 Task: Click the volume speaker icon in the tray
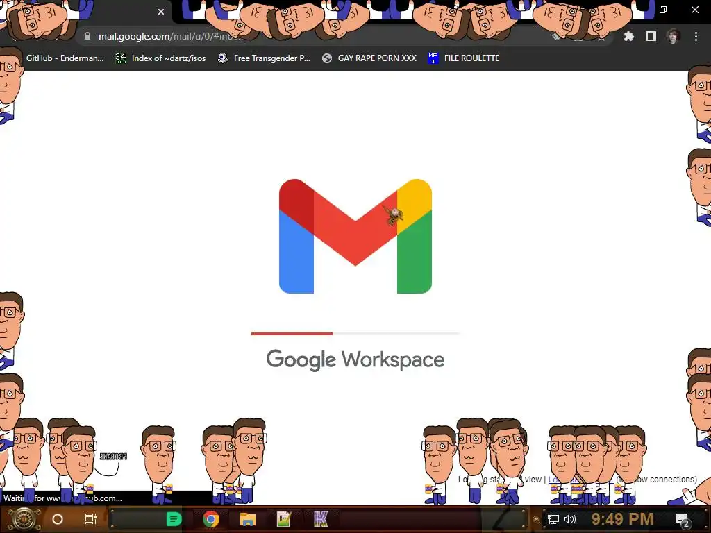(569, 519)
